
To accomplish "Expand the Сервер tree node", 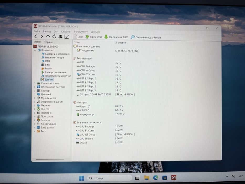I will pyautogui.click(x=35, y=91).
